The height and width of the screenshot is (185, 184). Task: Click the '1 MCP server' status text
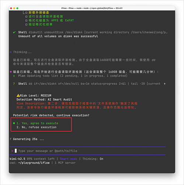click(x=65, y=163)
